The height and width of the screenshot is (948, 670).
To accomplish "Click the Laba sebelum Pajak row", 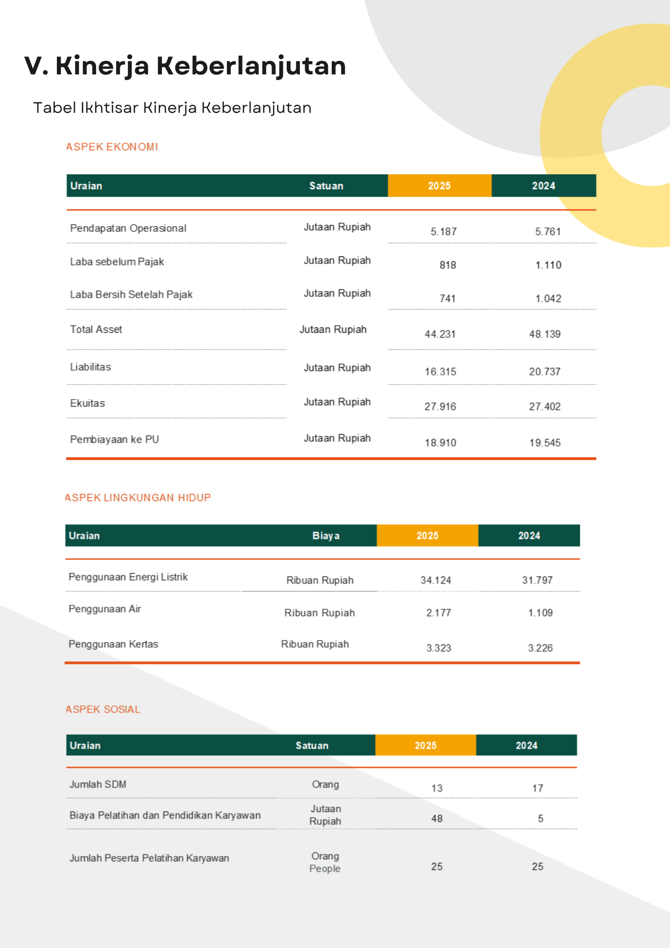I will (331, 262).
